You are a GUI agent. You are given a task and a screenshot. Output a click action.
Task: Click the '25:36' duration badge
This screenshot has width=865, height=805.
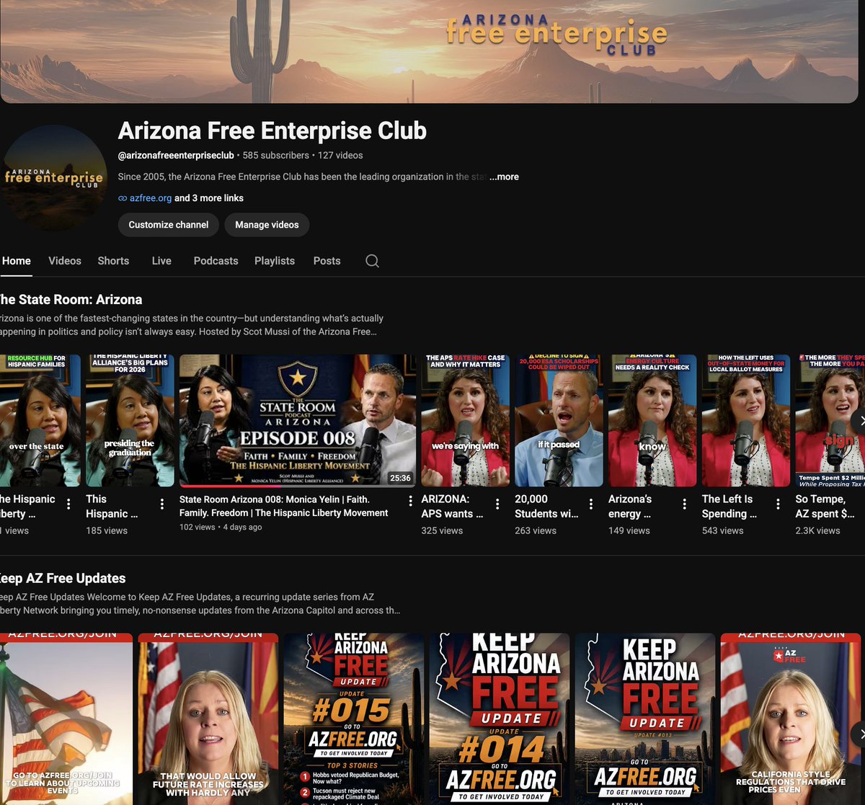click(400, 478)
